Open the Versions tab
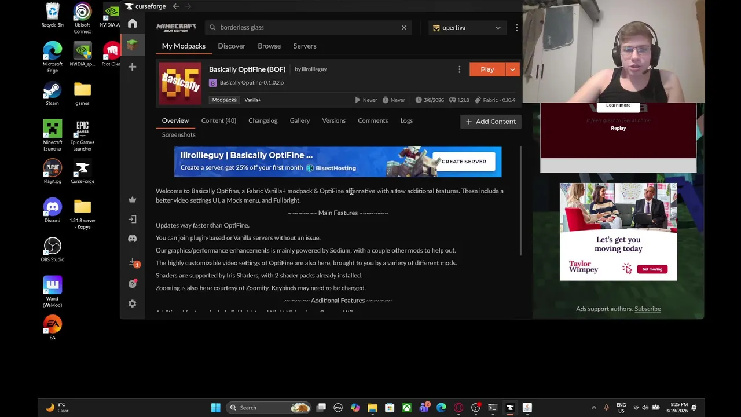Viewport: 741px width, 417px height. click(x=333, y=120)
